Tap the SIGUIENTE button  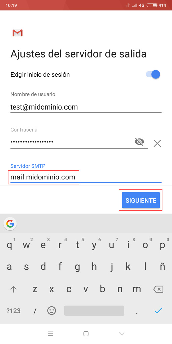(141, 200)
